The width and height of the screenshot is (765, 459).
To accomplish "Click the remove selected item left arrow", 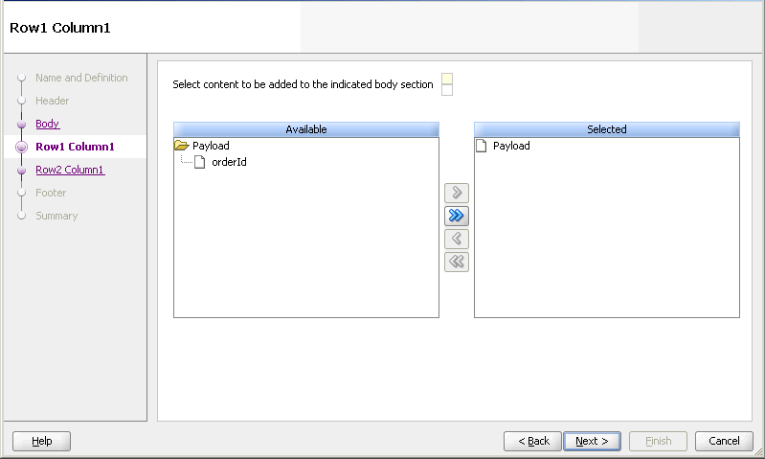I will click(x=456, y=239).
